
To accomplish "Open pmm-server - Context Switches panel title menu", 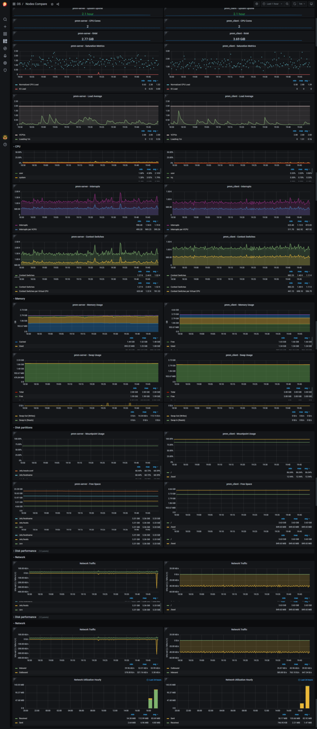I will click(87, 237).
